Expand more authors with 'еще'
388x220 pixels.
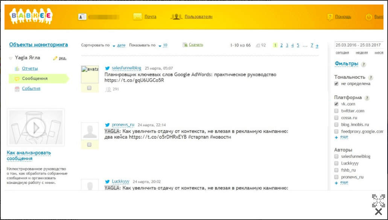pyautogui.click(x=344, y=182)
